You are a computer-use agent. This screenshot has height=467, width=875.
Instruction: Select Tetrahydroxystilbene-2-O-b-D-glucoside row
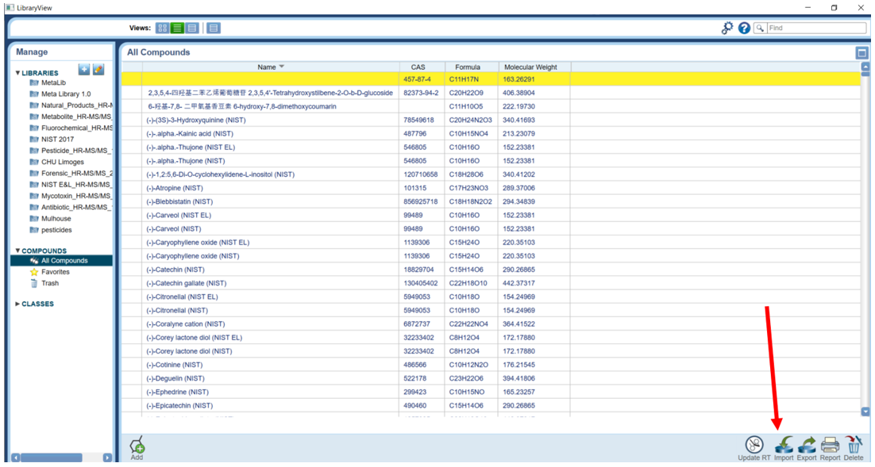click(491, 93)
